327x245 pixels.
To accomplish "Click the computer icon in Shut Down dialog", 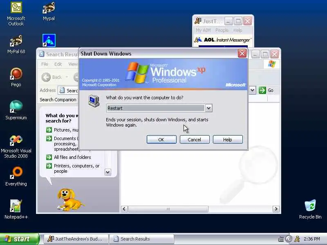I will pos(94,101).
